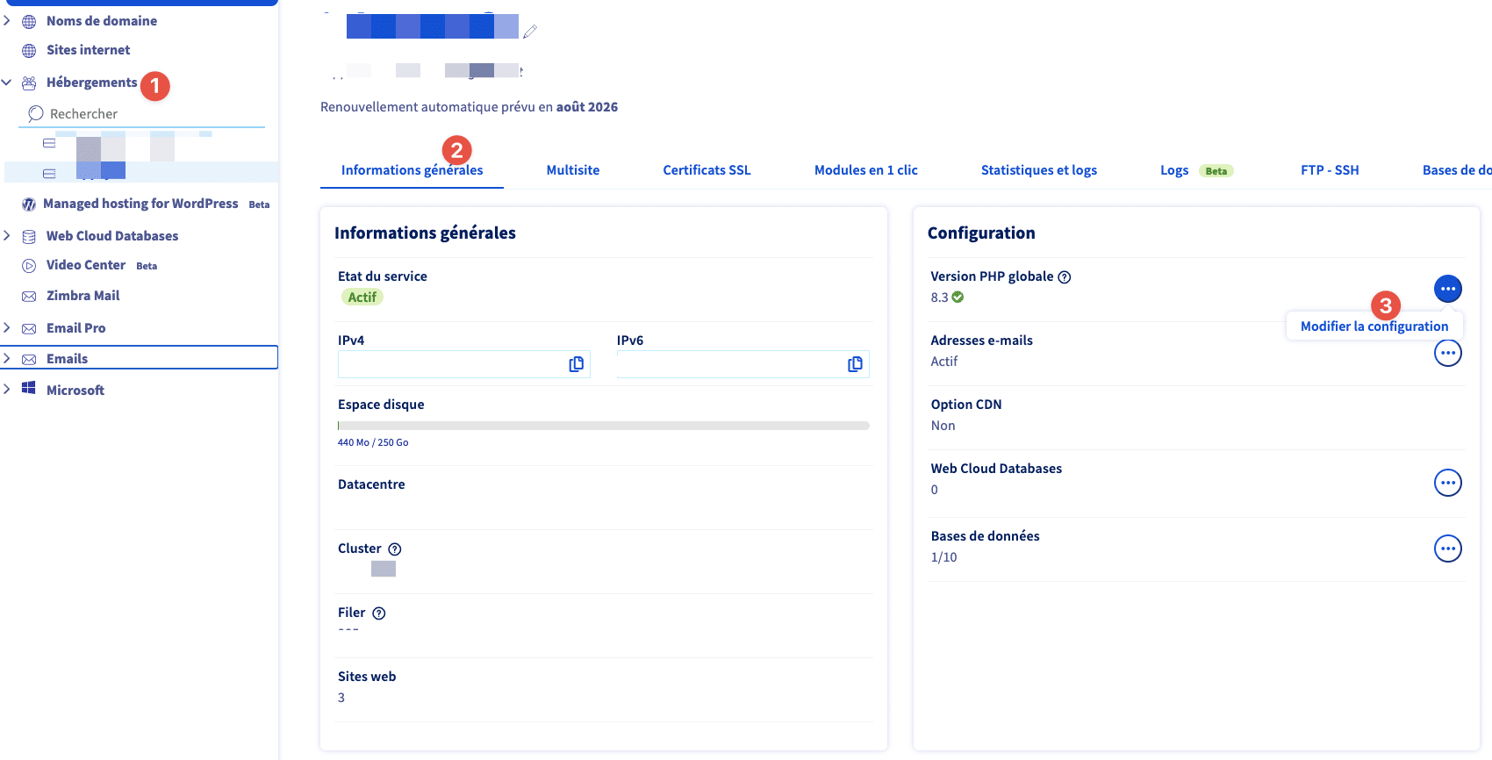Edit the hosting name with pencil icon
This screenshot has width=1492, height=760.
pos(530,32)
